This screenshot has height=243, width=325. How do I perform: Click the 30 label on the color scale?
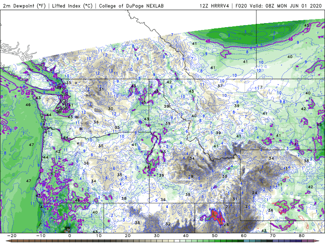(157, 236)
